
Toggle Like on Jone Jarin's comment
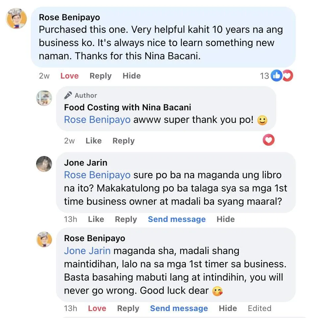coord(96,219)
